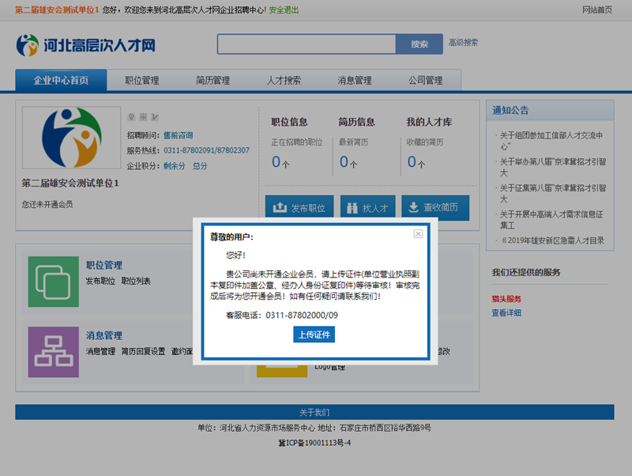Click the purple 消息管理 icon tile
632x476 pixels.
[53, 352]
